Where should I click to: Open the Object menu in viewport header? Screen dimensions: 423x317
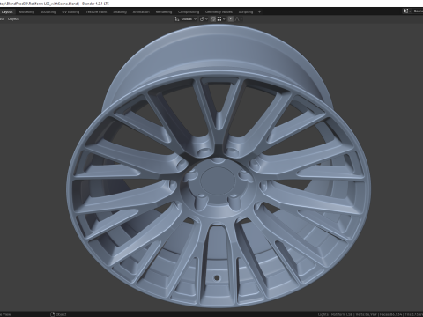(x=13, y=19)
